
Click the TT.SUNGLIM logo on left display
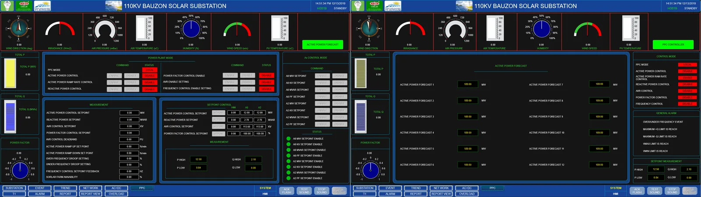(x=42, y=6)
